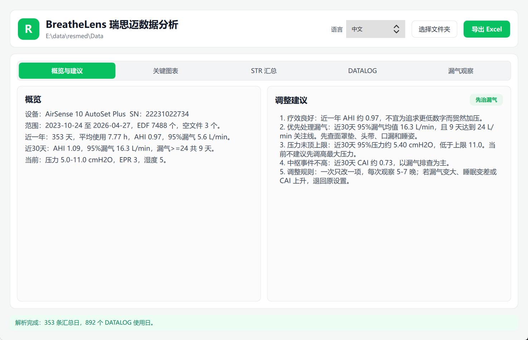Click suggestion 2 优先处理漏气
528x340 pixels.
tap(387, 131)
